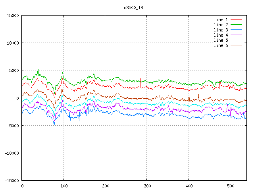Click the red line 1 legend sample
This screenshot has width=254, height=191.
coord(236,19)
